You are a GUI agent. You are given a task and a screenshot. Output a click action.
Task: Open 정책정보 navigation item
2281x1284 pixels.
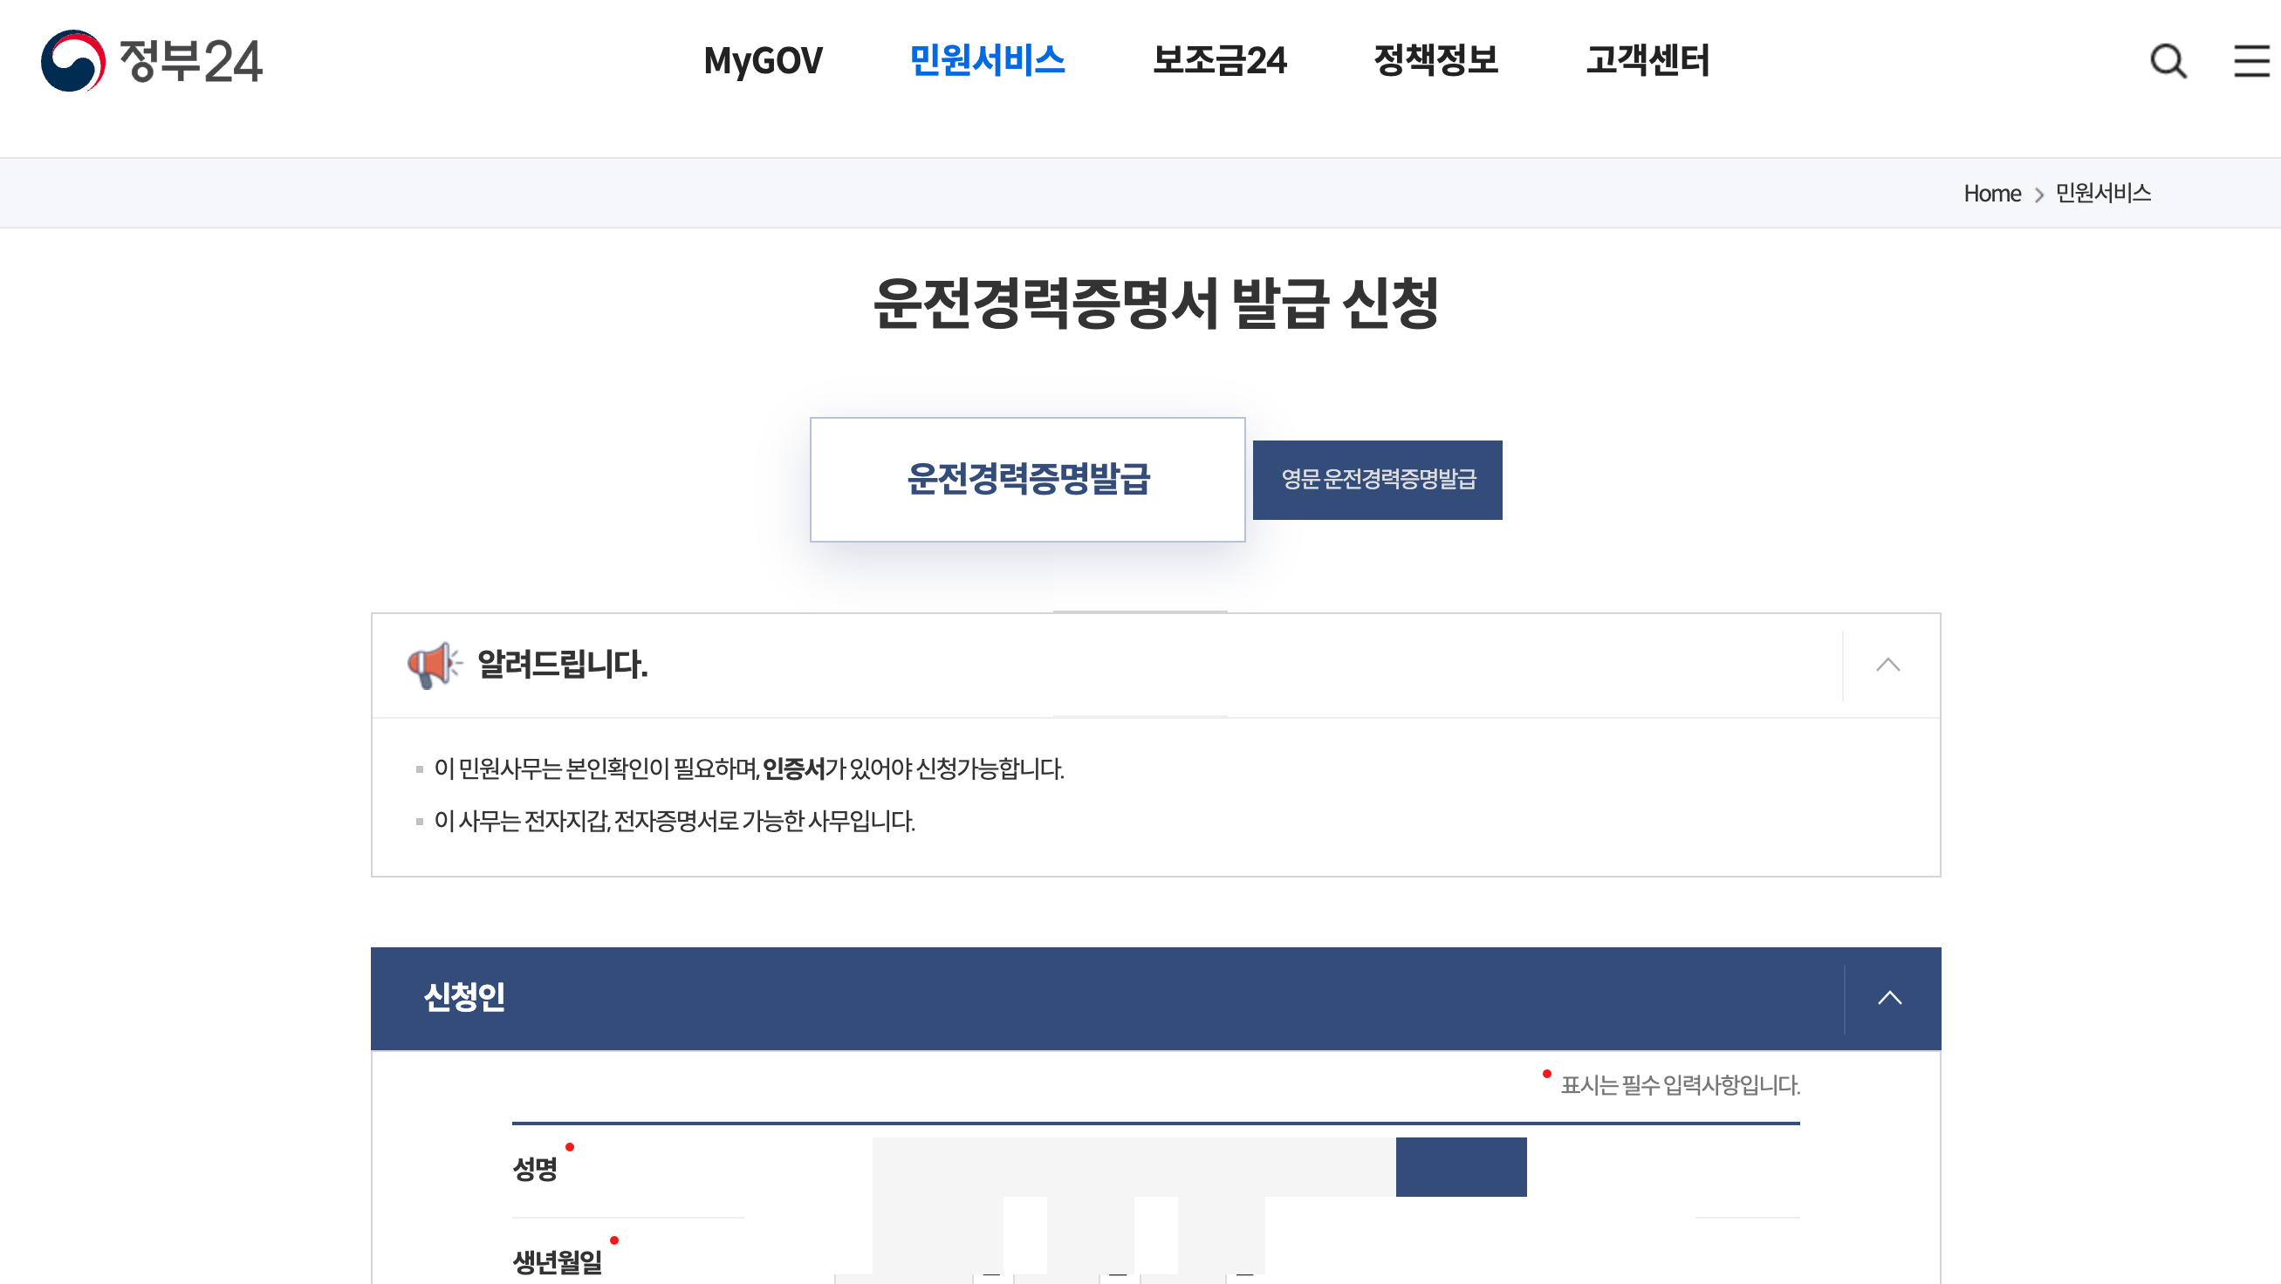pyautogui.click(x=1435, y=60)
